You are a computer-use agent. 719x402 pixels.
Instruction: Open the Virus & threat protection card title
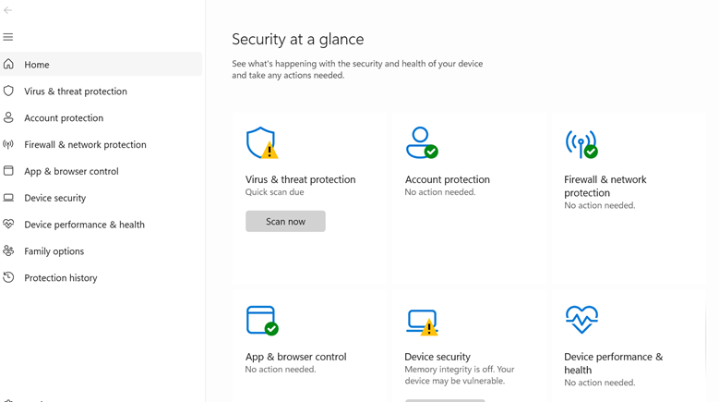point(300,179)
